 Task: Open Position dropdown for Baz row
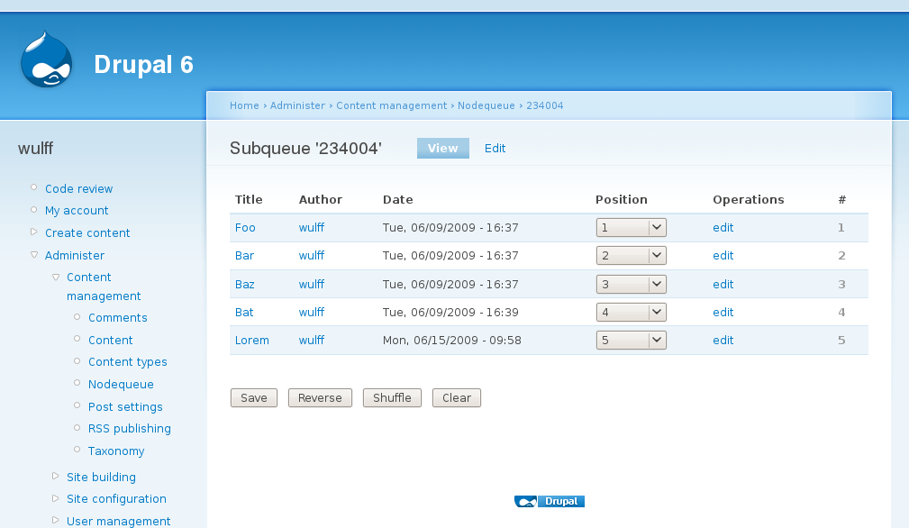(x=631, y=285)
